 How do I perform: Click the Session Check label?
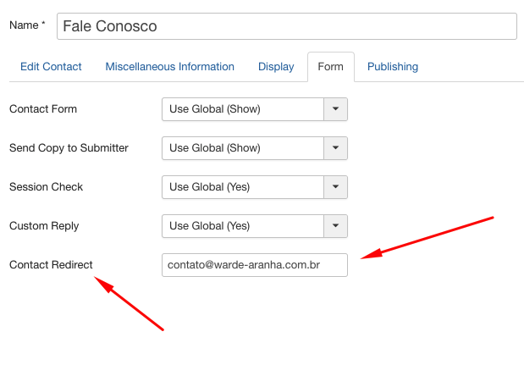pyautogui.click(x=46, y=187)
